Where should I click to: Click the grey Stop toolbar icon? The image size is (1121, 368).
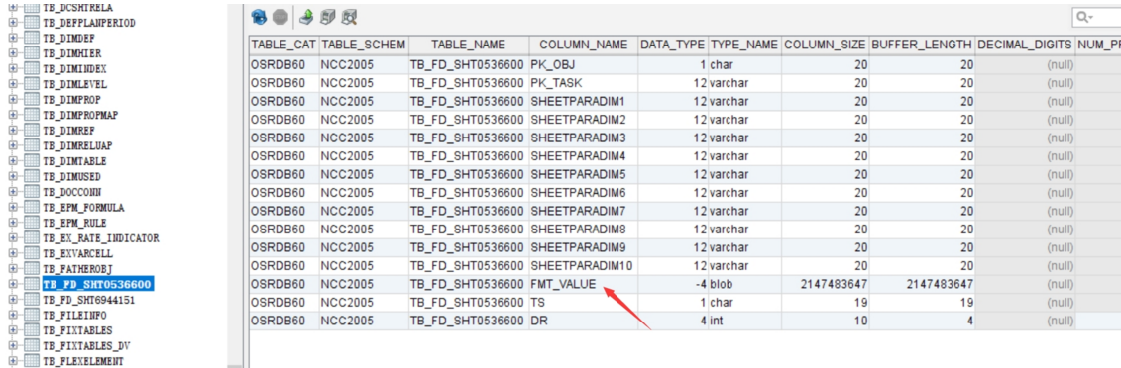(x=280, y=17)
